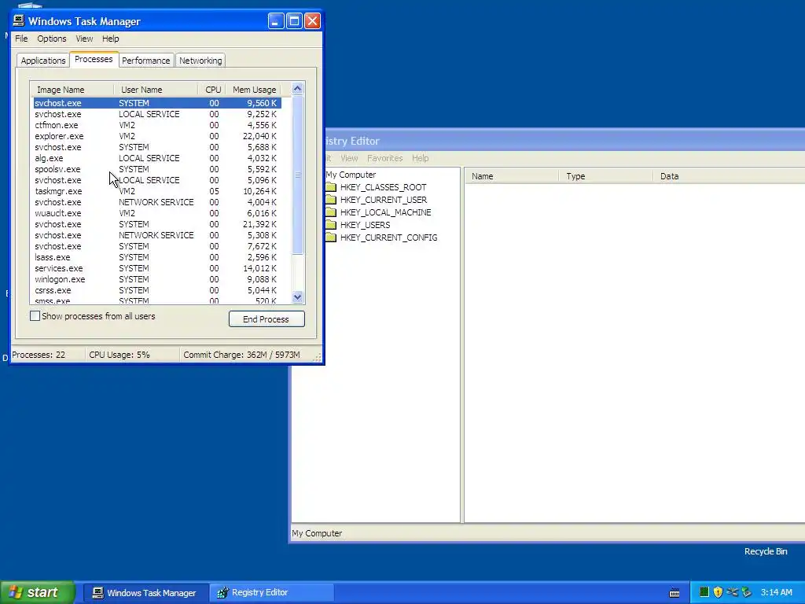Open the File menu in Task Manager

pyautogui.click(x=21, y=39)
